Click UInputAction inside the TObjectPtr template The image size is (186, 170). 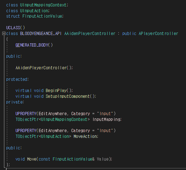point(55,136)
